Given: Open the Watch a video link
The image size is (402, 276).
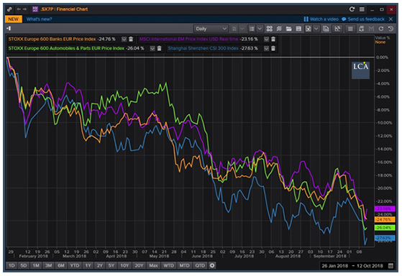Looking at the screenshot, I should tap(321, 19).
